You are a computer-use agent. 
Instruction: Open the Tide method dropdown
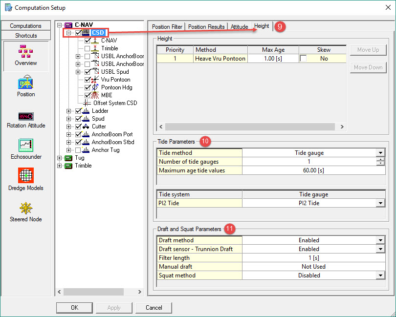tap(380, 153)
